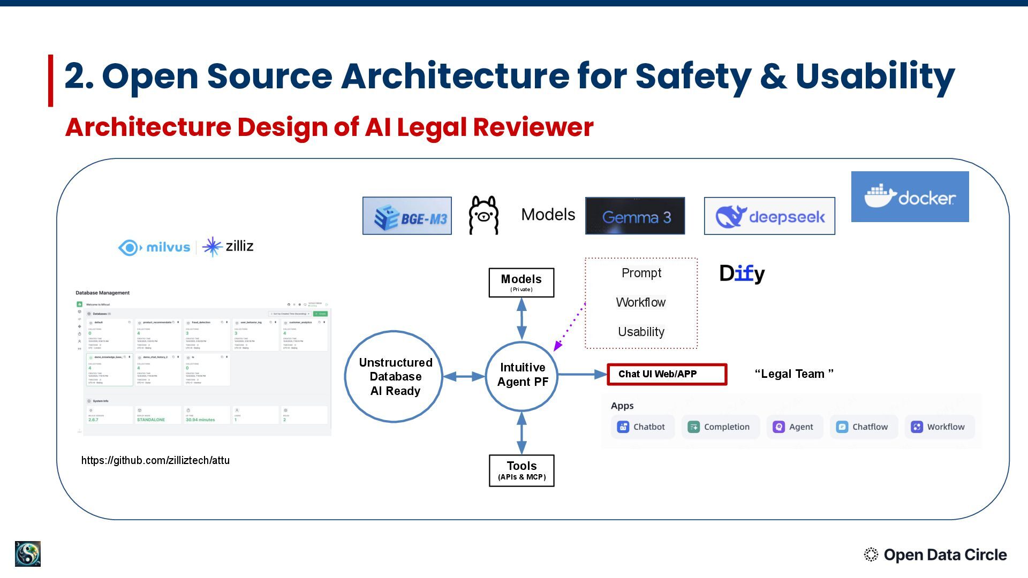
Task: Click the Tools (APIs & MCP) box
Action: coord(521,470)
